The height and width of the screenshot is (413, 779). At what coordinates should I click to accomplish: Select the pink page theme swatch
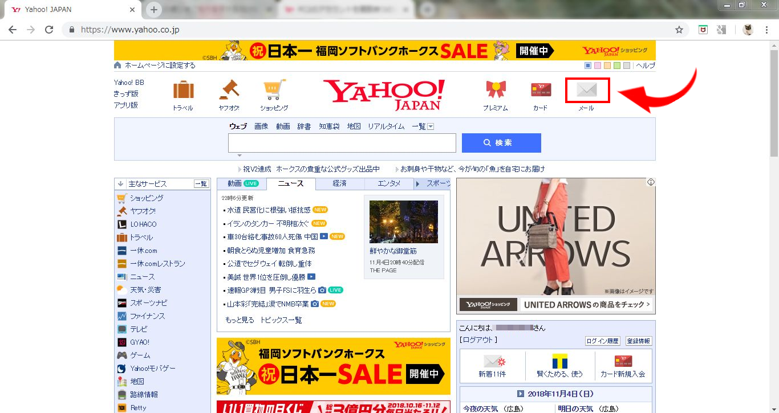(x=598, y=66)
